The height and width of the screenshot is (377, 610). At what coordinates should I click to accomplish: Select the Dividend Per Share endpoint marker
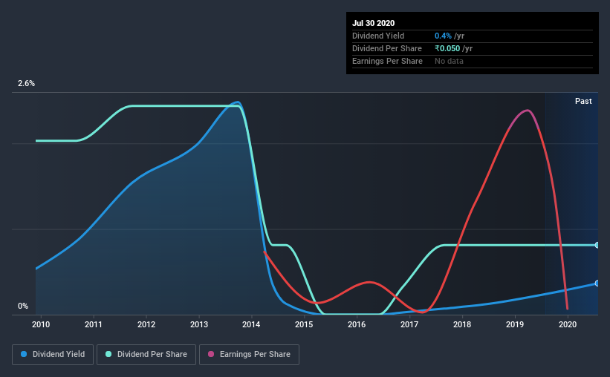click(x=597, y=245)
